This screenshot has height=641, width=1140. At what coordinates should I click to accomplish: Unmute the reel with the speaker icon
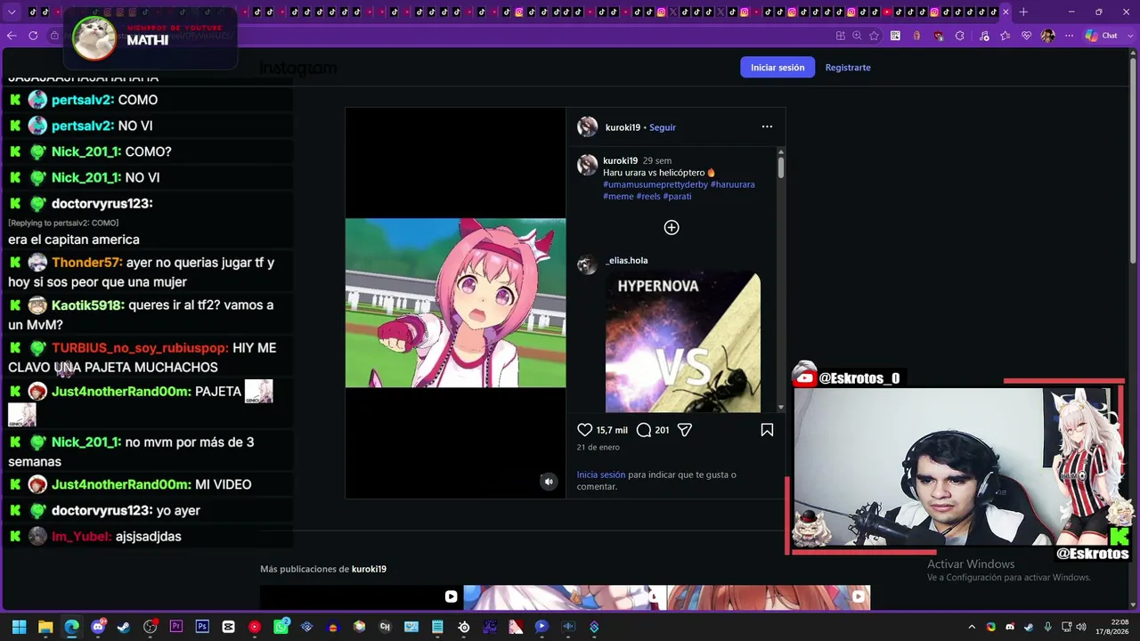click(549, 482)
